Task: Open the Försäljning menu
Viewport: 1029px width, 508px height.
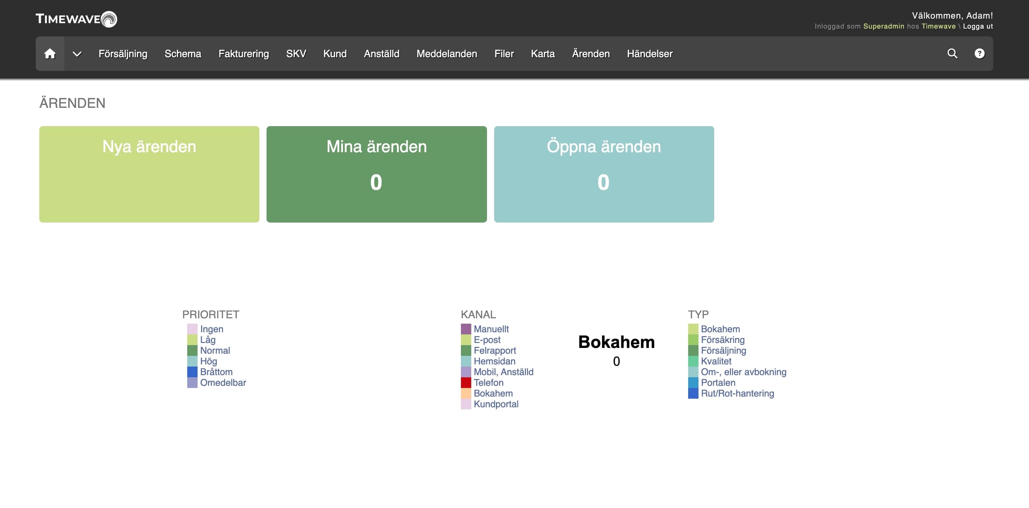Action: coord(123,54)
